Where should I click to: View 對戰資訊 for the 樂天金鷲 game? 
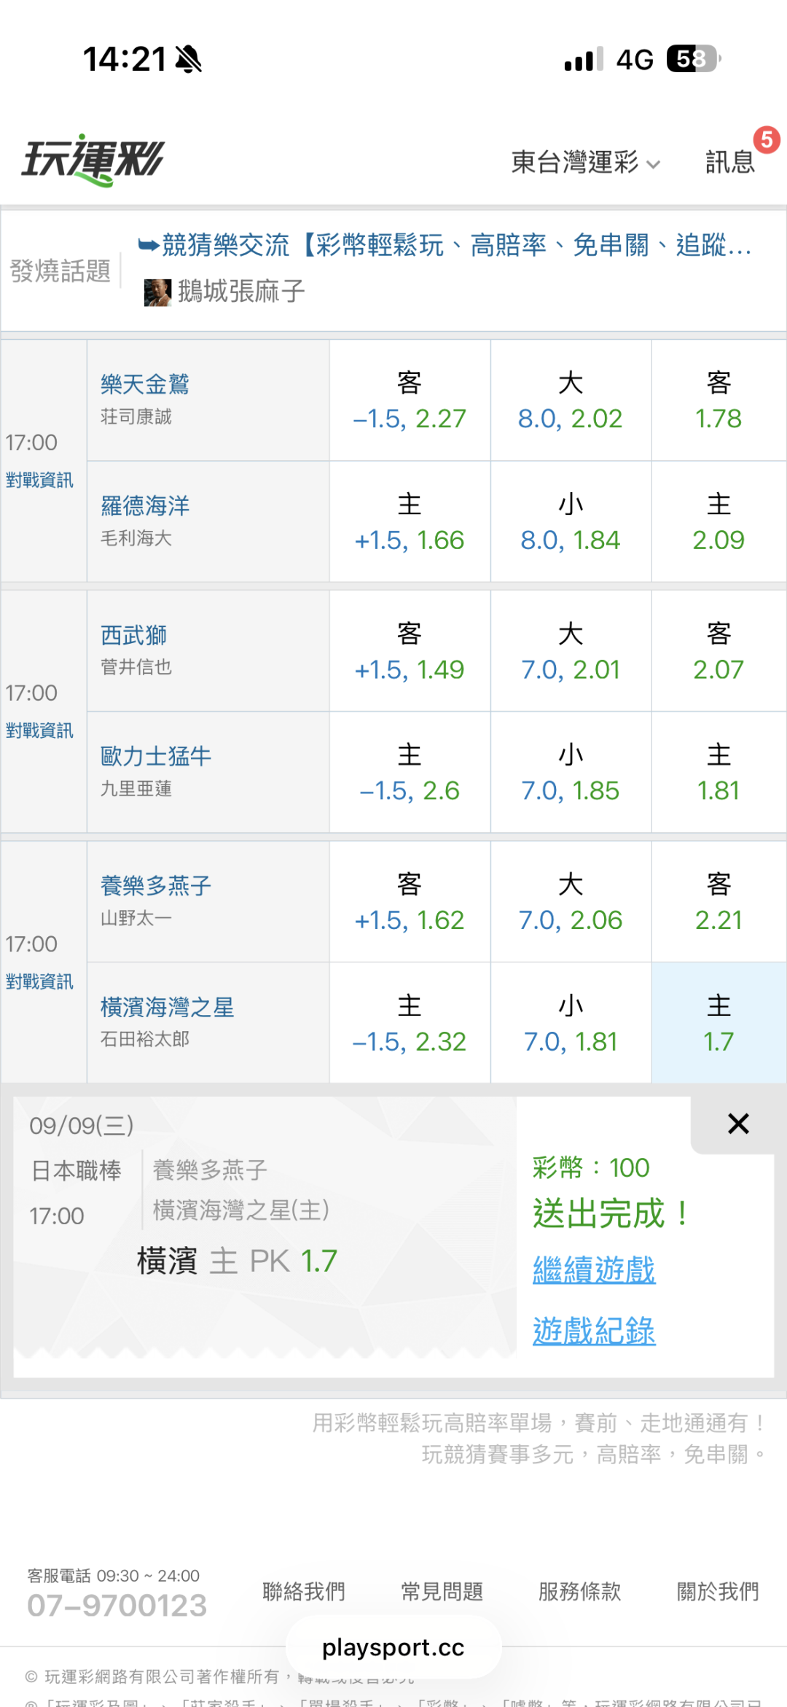pyautogui.click(x=39, y=480)
